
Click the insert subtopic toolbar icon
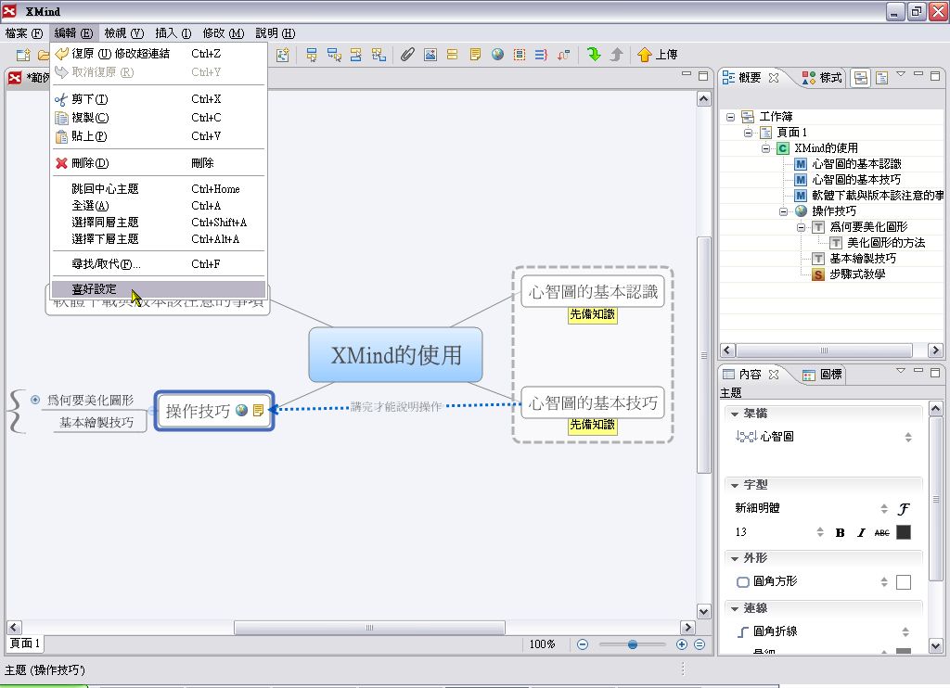[x=334, y=55]
